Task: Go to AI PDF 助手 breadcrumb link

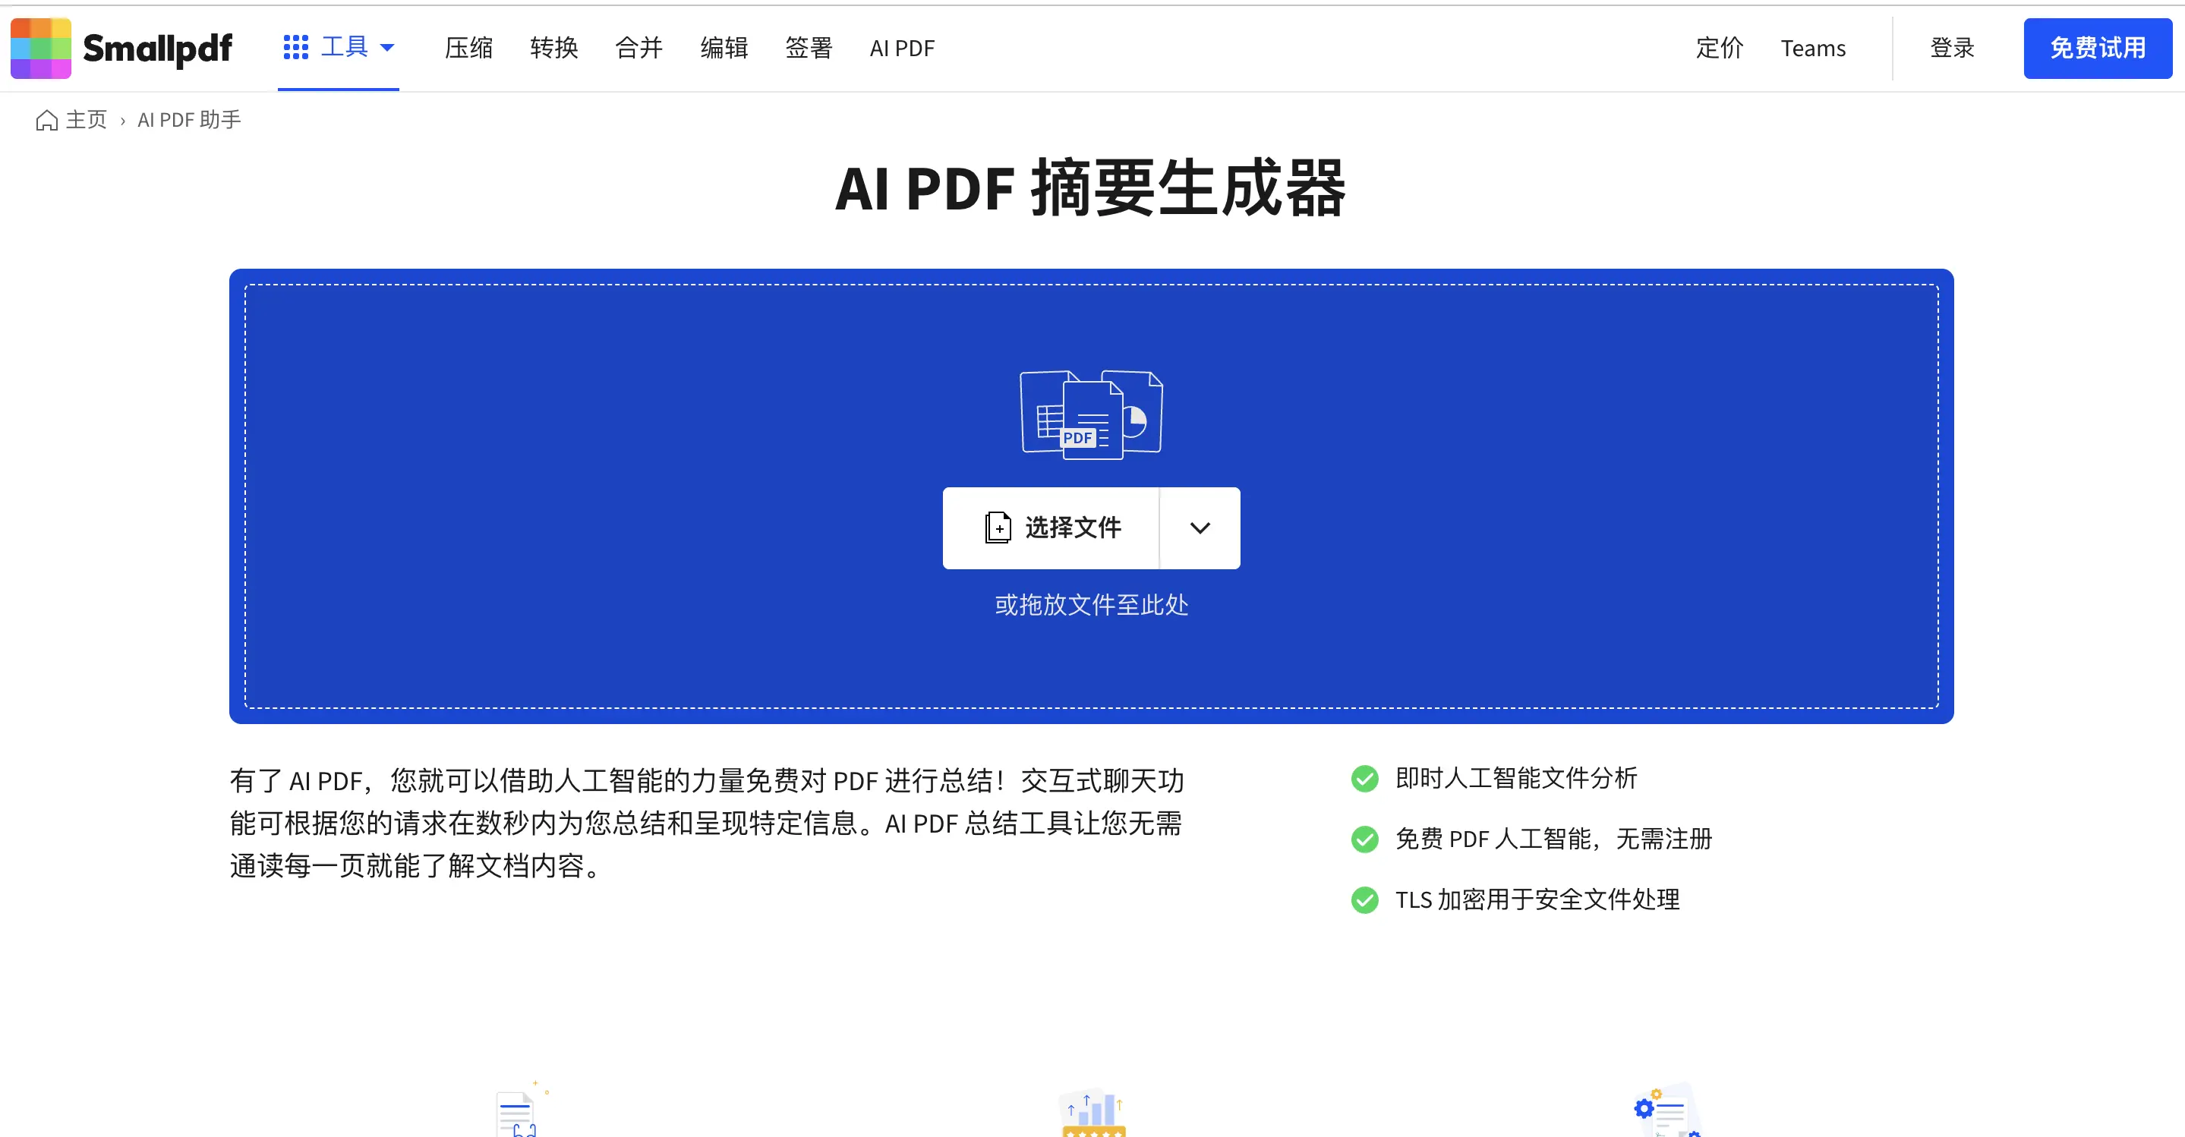Action: coord(189,121)
